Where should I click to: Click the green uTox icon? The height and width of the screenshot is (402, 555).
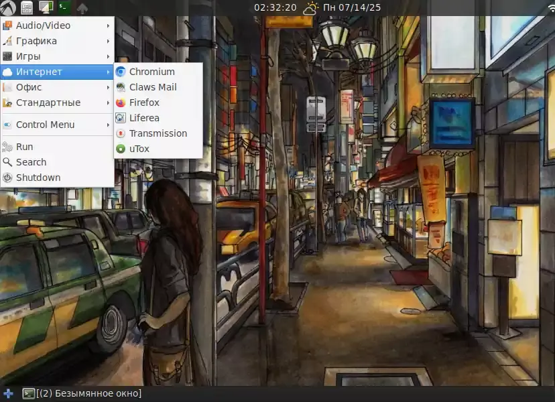tap(121, 149)
